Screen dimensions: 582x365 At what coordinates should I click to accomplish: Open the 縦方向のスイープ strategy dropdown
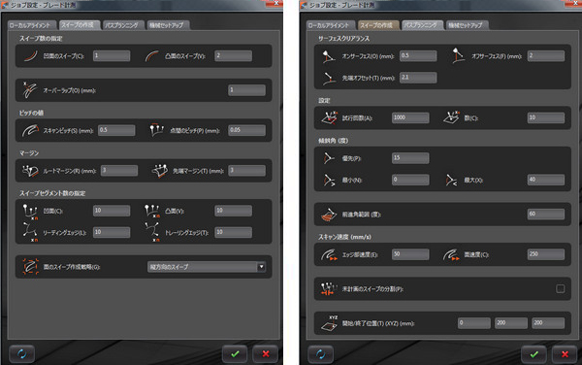pyautogui.click(x=207, y=267)
